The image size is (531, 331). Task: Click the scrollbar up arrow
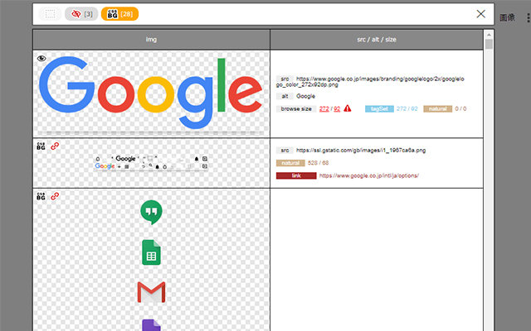pyautogui.click(x=489, y=35)
